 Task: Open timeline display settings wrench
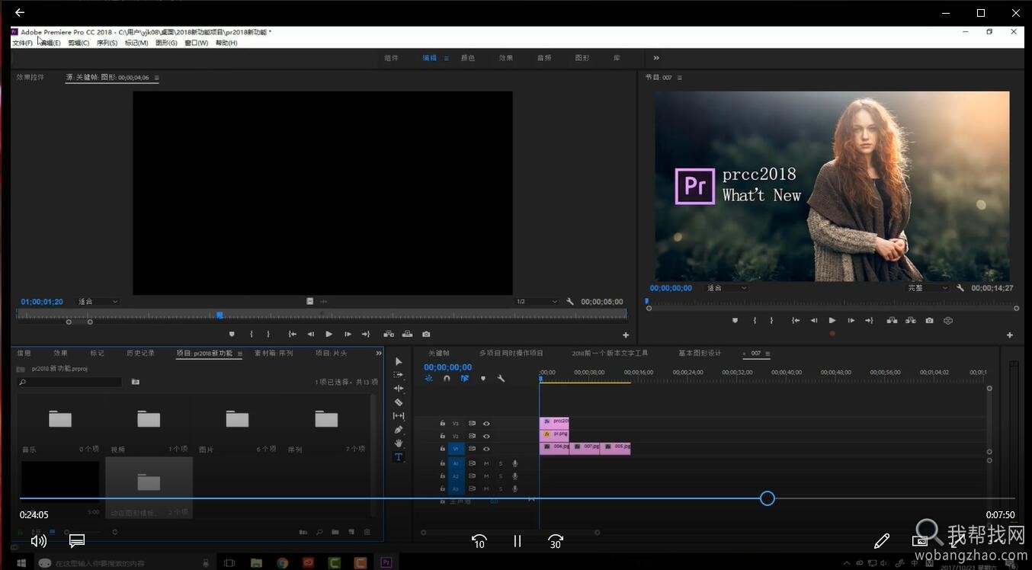[501, 378]
